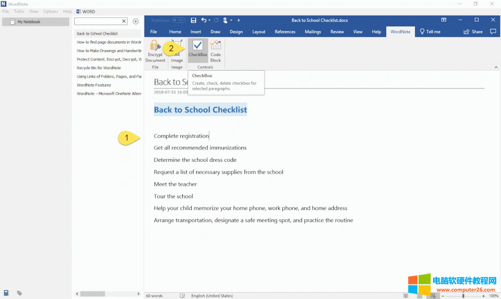Click the CheckBox button in Controls group
The image size is (501, 299).
tap(198, 49)
